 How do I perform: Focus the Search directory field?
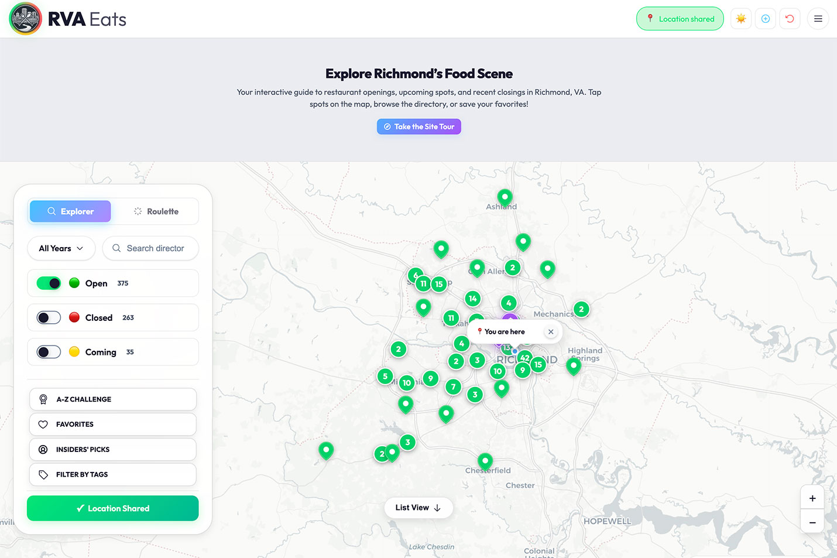(150, 248)
